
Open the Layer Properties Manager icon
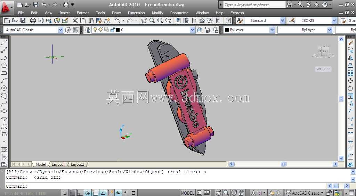click(87, 30)
